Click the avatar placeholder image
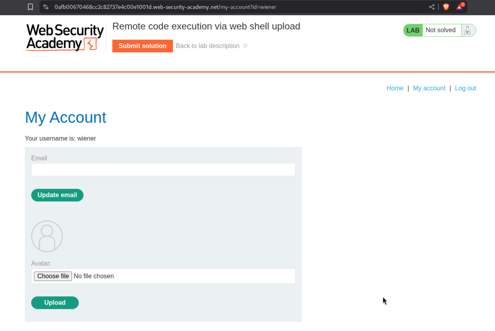495x331 pixels. pos(47,236)
